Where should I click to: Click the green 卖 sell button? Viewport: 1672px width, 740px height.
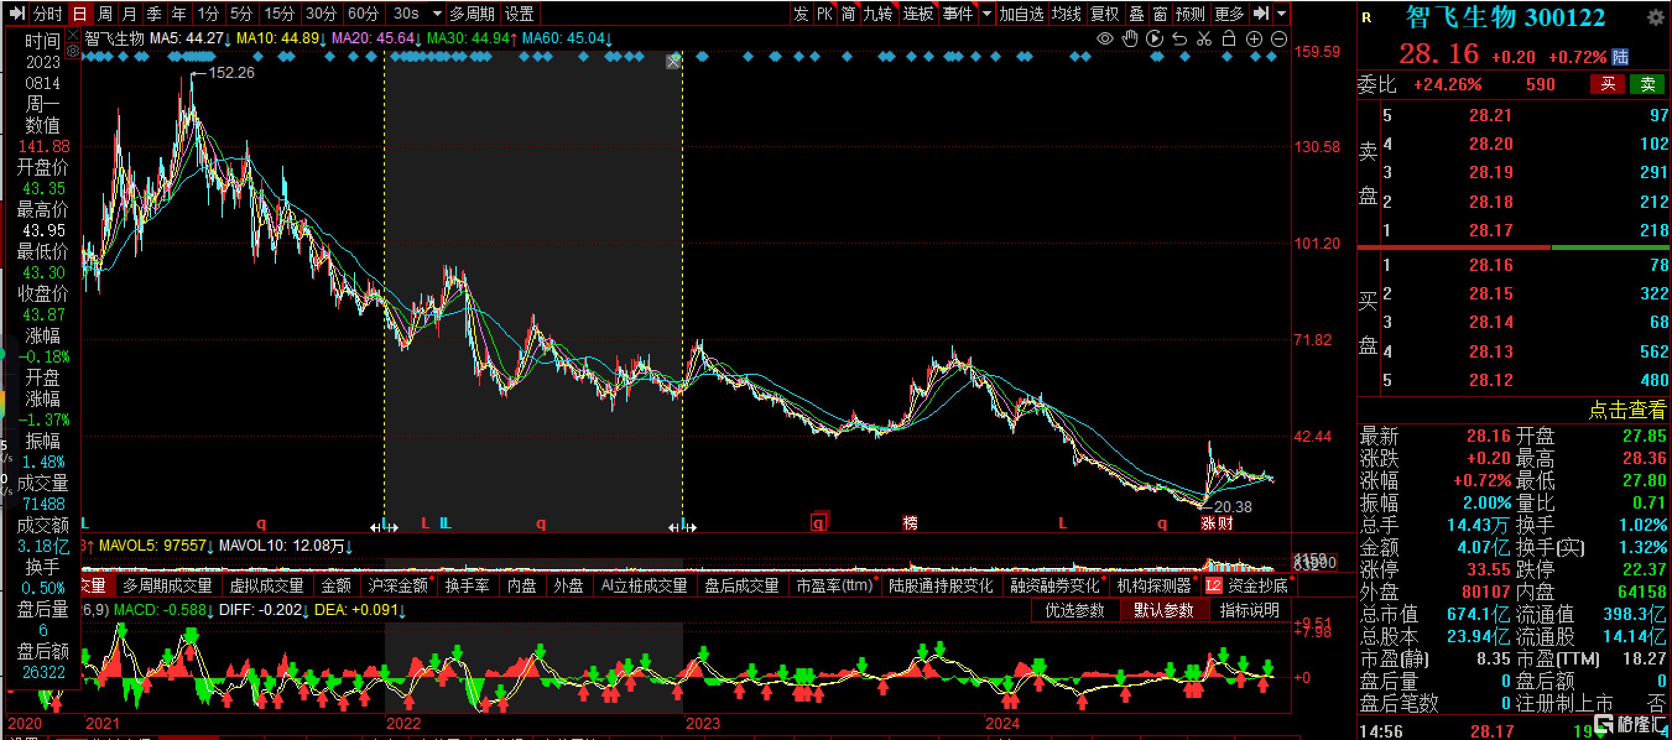[x=1647, y=84]
